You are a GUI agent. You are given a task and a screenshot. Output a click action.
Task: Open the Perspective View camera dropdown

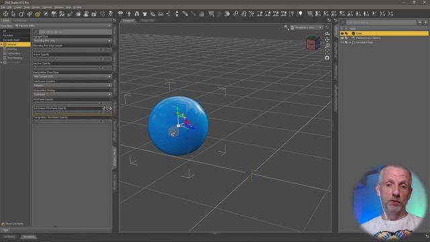[306, 28]
